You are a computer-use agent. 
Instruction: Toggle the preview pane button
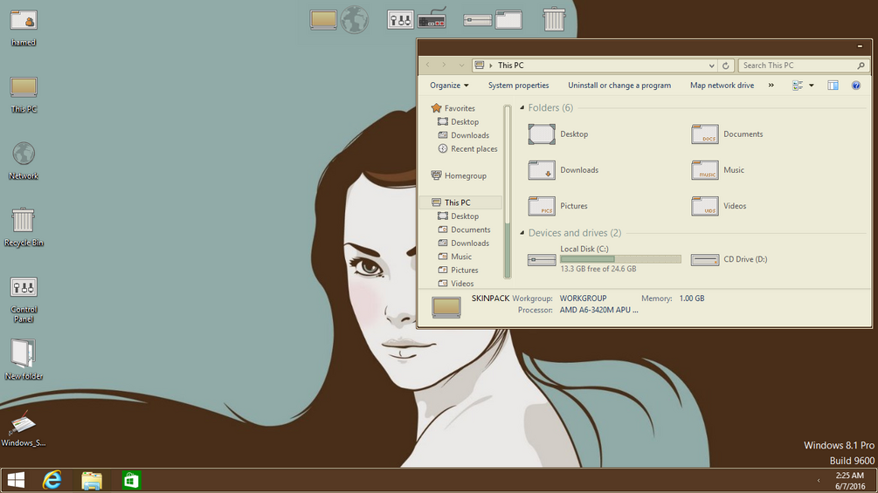pyautogui.click(x=833, y=86)
